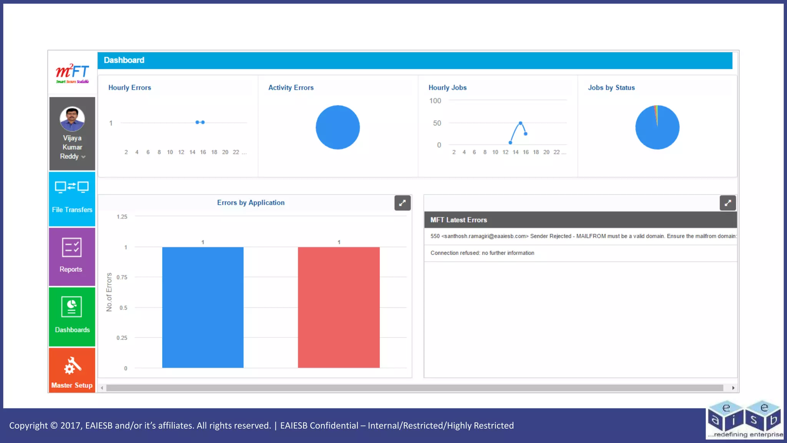Click the Jobs by Status pie chart
The width and height of the screenshot is (787, 443).
[x=657, y=127]
